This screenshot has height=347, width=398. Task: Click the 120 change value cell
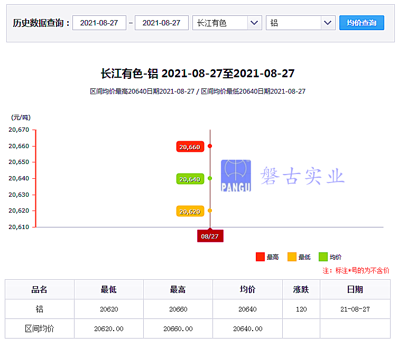tap(301, 309)
